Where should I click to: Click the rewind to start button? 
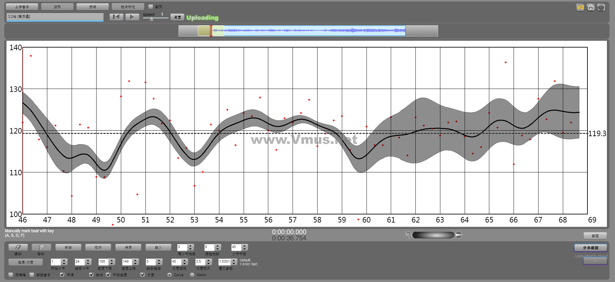116,17
